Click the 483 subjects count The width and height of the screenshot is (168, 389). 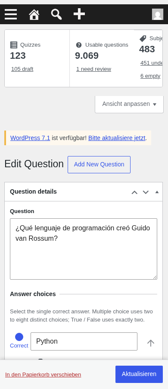point(147,49)
